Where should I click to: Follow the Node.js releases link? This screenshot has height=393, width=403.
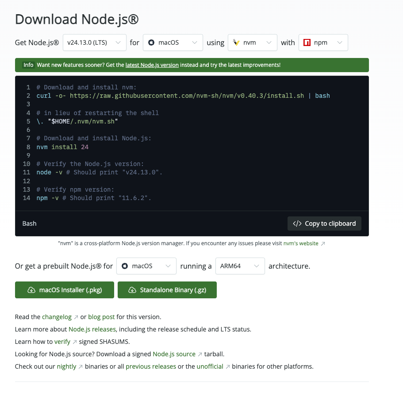92,329
